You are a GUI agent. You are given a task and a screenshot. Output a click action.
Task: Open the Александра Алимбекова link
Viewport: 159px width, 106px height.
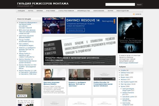pyautogui.click(x=129, y=63)
